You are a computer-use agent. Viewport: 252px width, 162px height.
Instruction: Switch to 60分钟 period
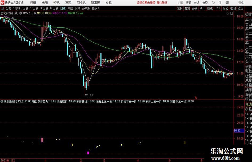[54, 8]
